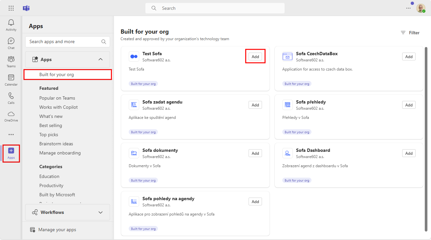Select Works with Copilot
The width and height of the screenshot is (431, 240).
[59, 107]
